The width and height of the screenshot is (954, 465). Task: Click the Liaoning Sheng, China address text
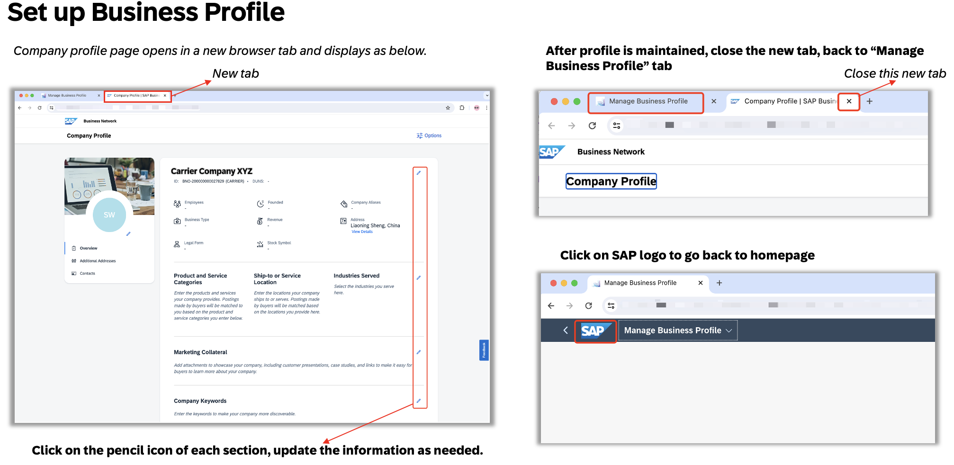(x=375, y=226)
